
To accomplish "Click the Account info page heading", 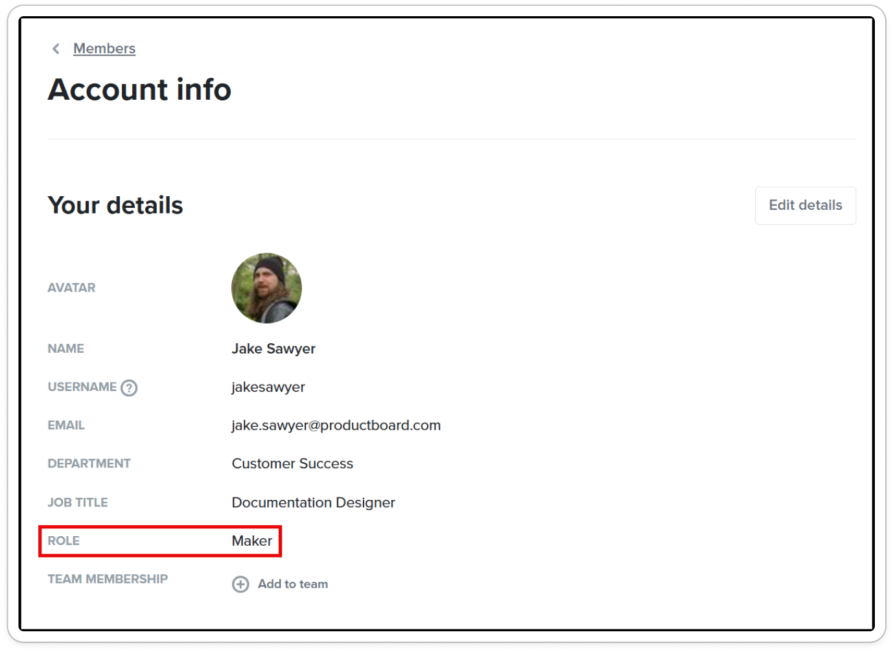I will (x=139, y=89).
